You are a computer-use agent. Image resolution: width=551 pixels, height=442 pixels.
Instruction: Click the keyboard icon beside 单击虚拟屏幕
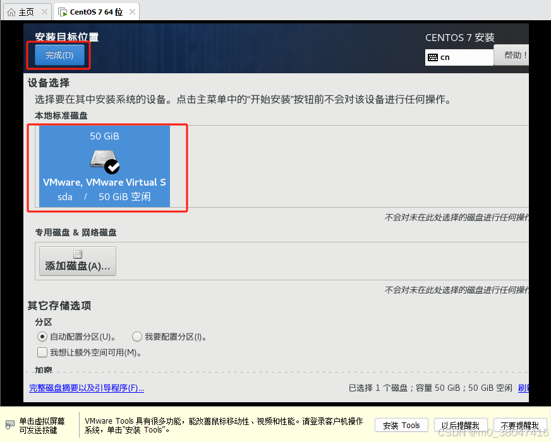[10, 425]
